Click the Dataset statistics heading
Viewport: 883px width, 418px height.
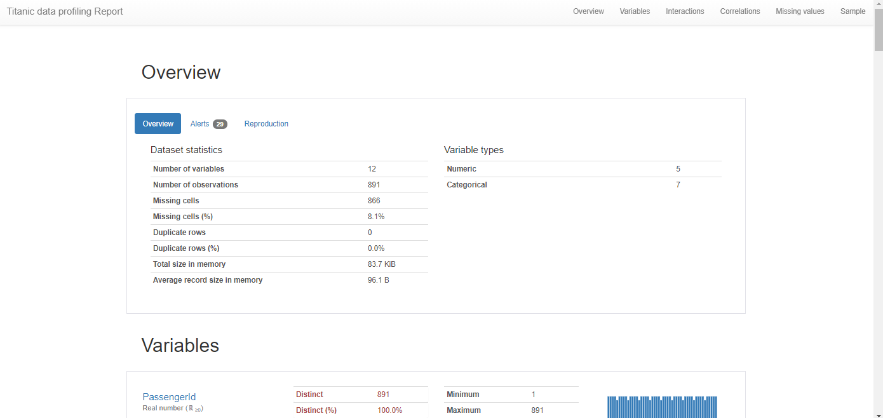(186, 150)
